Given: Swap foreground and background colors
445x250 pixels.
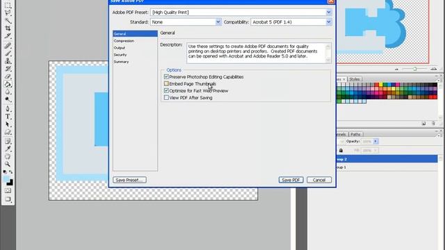Looking at the screenshot, I should point(11,172).
